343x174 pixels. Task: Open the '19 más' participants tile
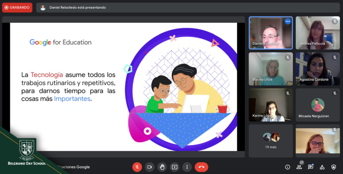point(271,141)
